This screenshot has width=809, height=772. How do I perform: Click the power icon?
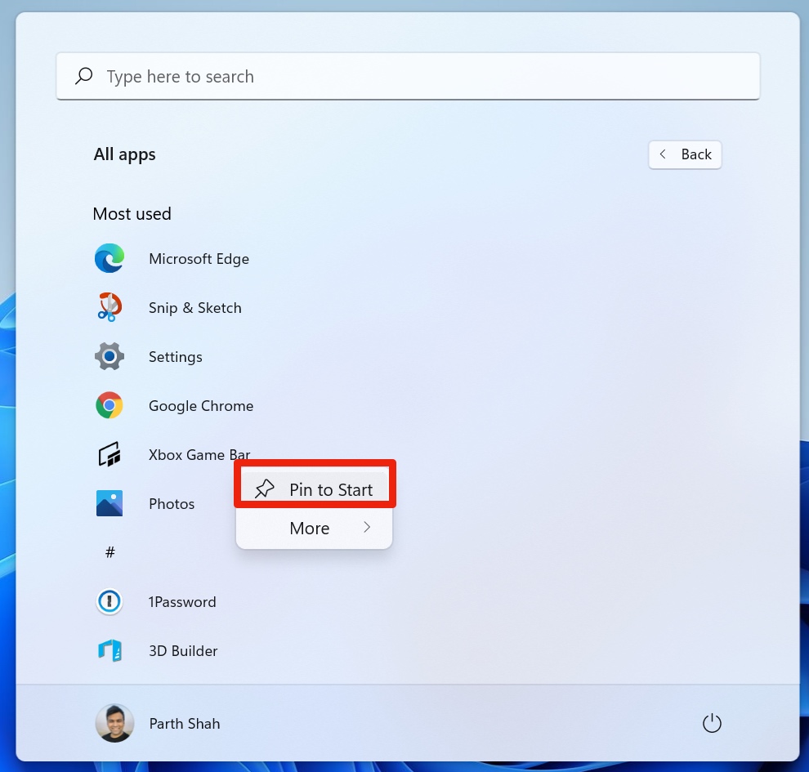click(712, 723)
